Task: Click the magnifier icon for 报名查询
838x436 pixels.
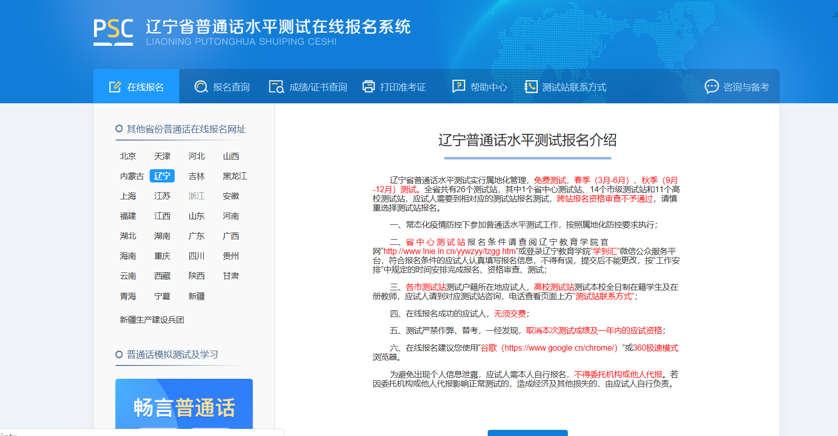Action: pyautogui.click(x=201, y=87)
